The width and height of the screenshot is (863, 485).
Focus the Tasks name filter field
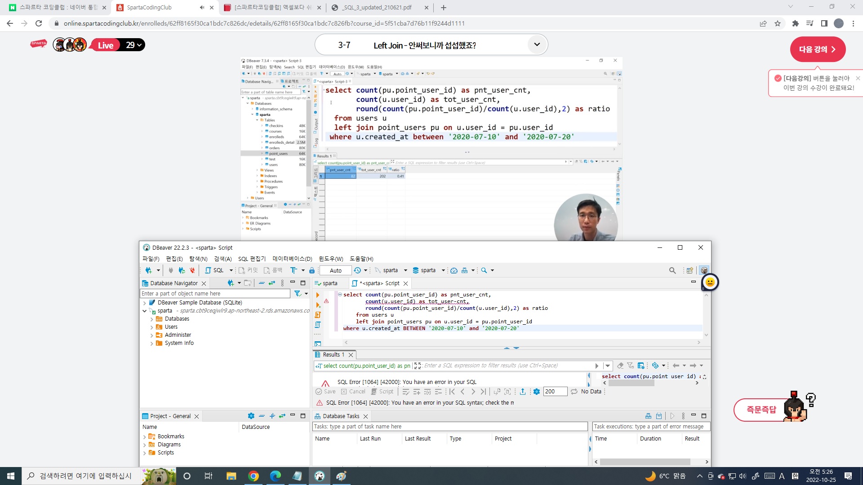click(x=450, y=427)
